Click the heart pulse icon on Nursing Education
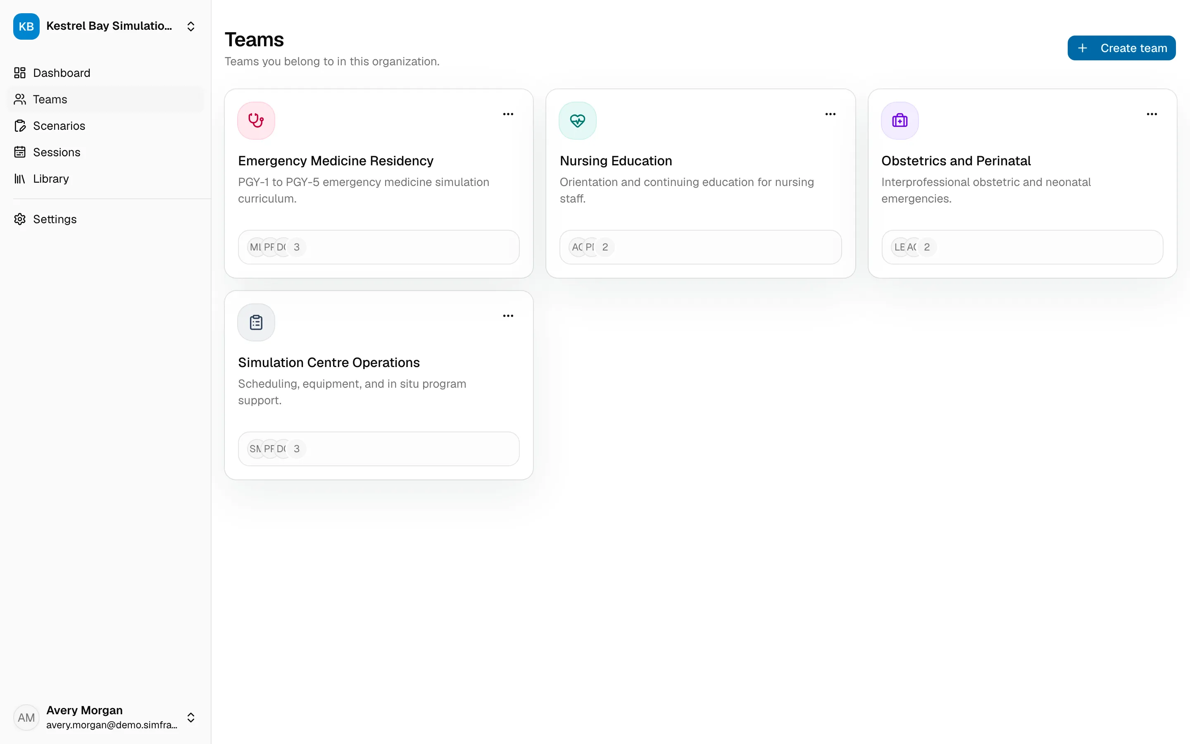 point(577,121)
